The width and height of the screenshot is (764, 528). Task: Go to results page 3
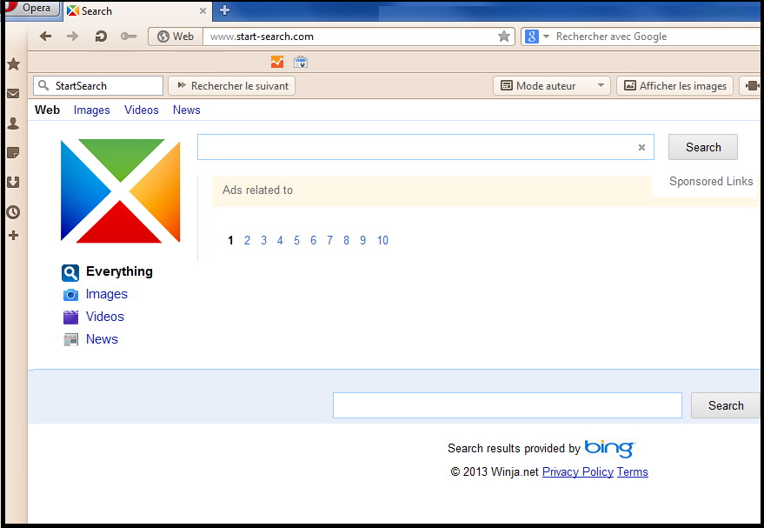tap(263, 240)
